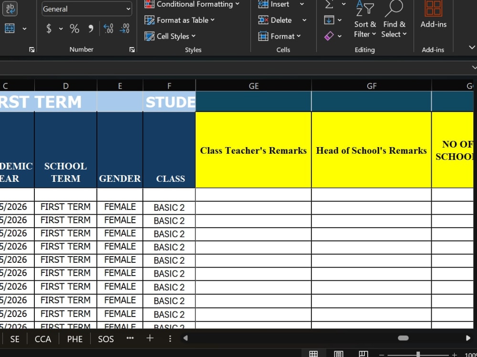Expand Fill dropdown arrow
Viewport: 477px width, 357px height.
coord(340,20)
